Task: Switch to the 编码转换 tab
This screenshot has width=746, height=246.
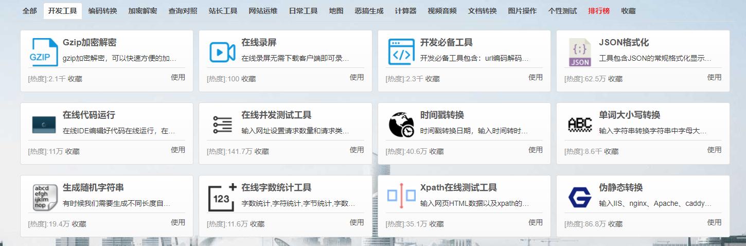Action: 102,11
